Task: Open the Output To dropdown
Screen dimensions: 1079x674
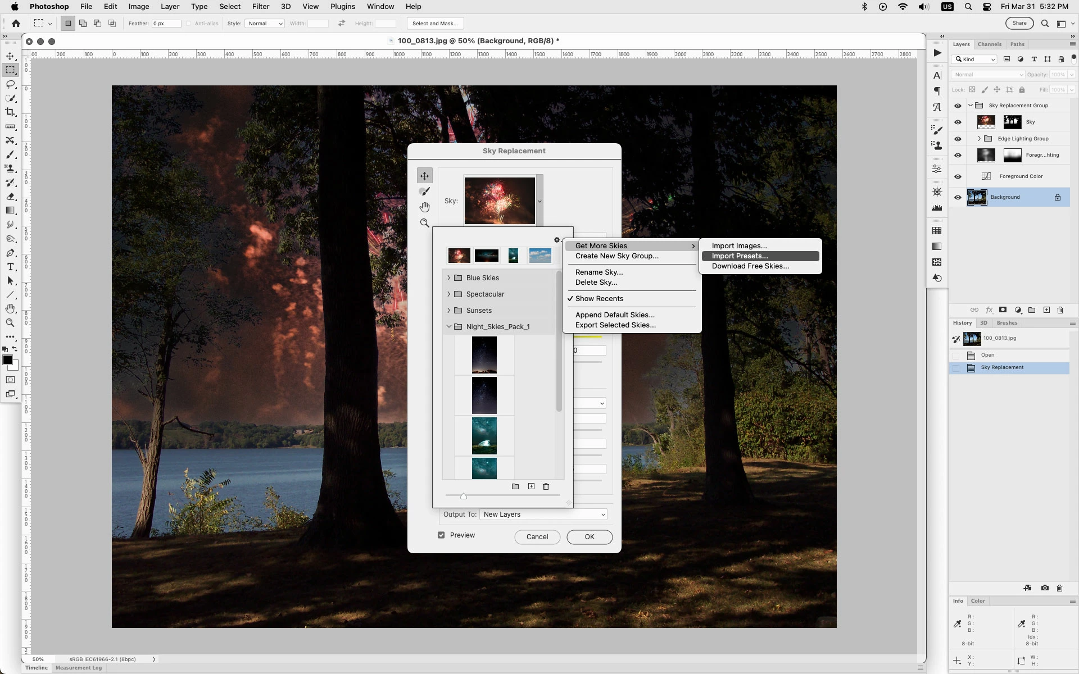Action: 543,514
